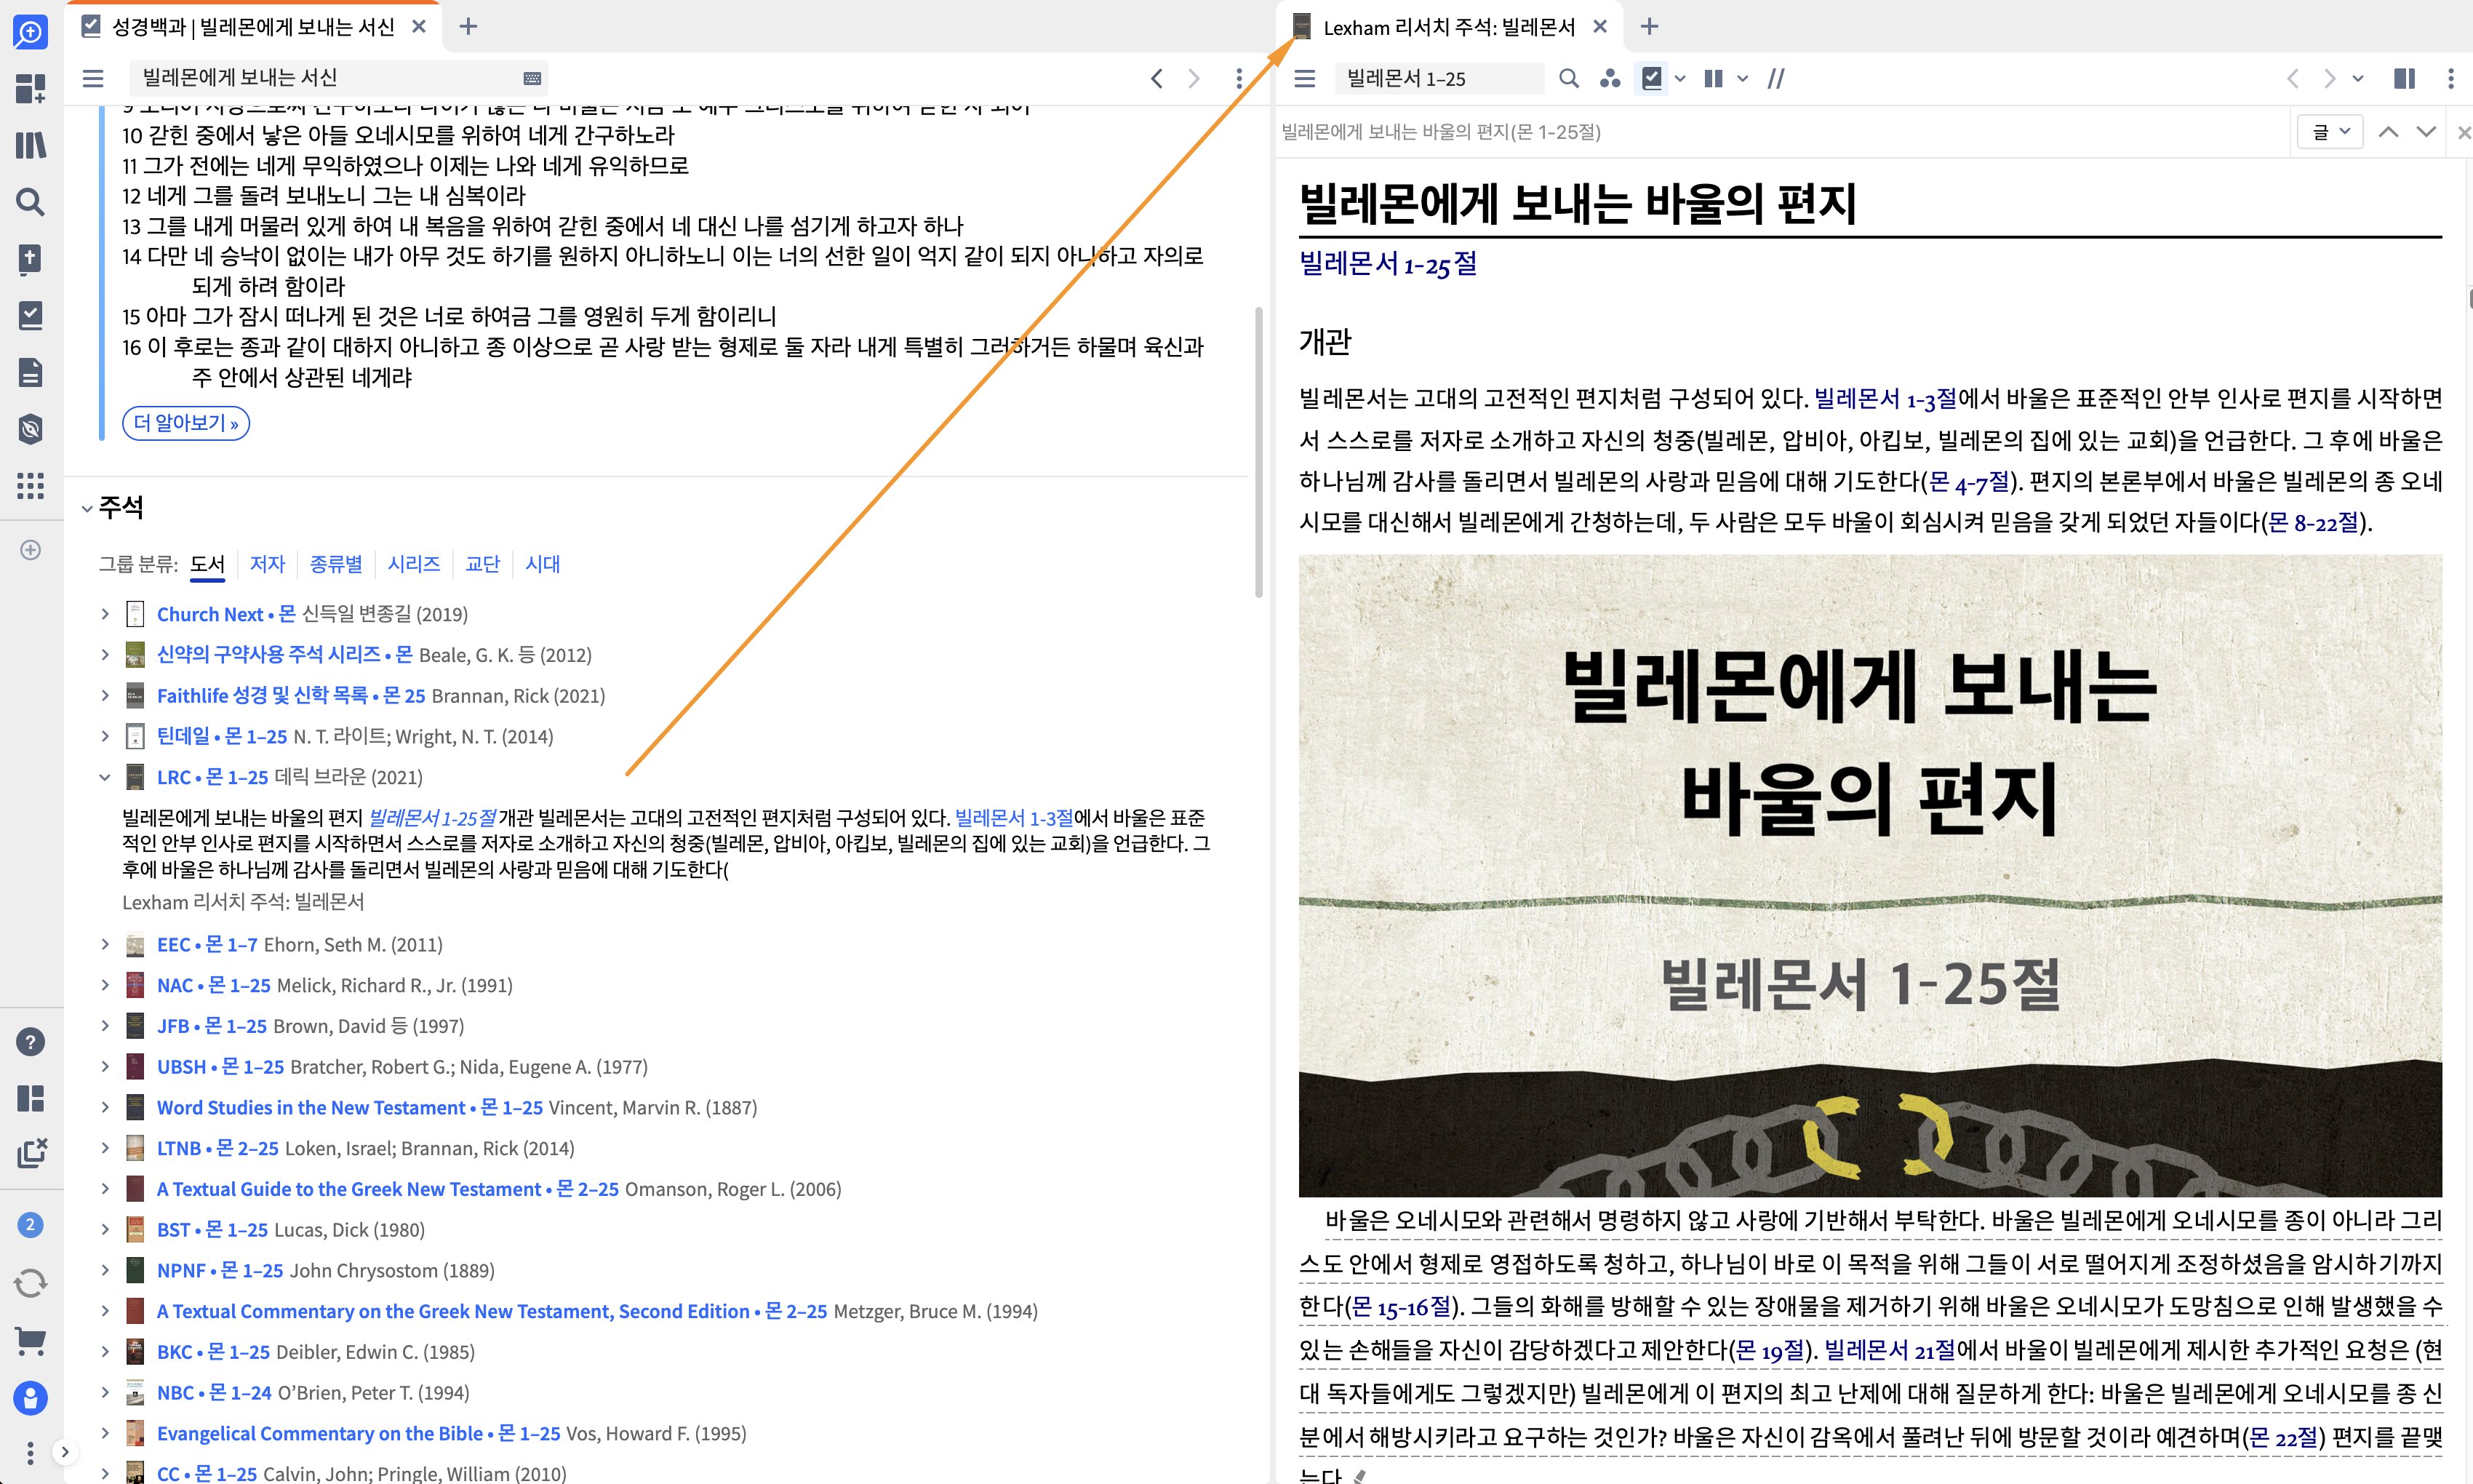Image resolution: width=2473 pixels, height=1484 pixels.
Task: Group commentaries by 종류별
Action: coord(336,564)
